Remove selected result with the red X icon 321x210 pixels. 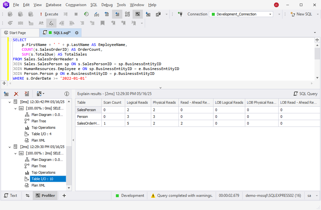(16, 93)
